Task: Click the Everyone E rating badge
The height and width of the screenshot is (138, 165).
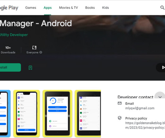Action: coord(34,48)
